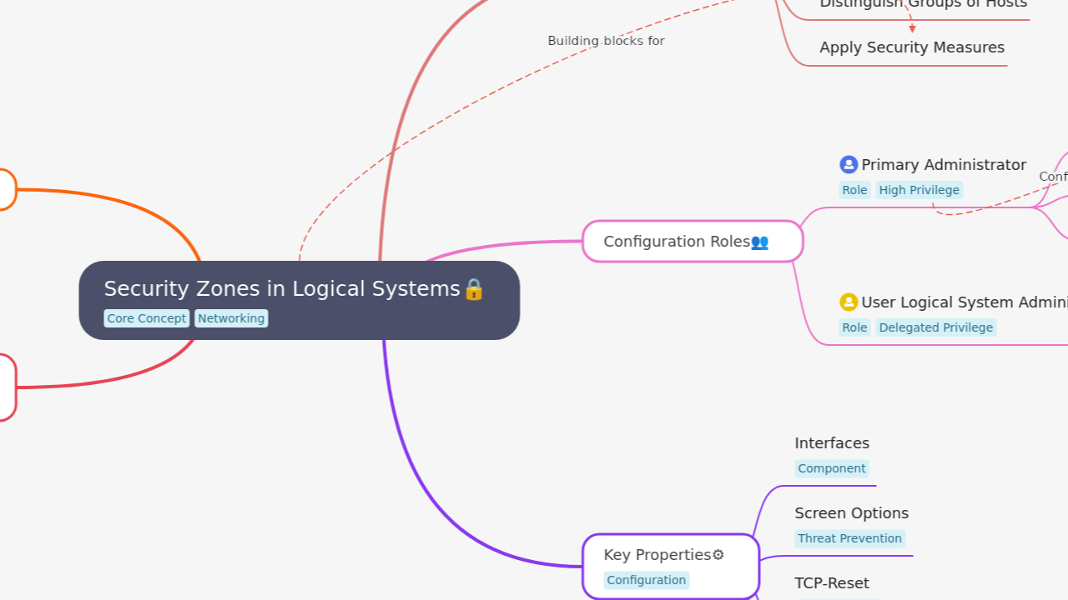Select the blue user icon beside Primary Administrator
The height and width of the screenshot is (600, 1068).
click(849, 164)
